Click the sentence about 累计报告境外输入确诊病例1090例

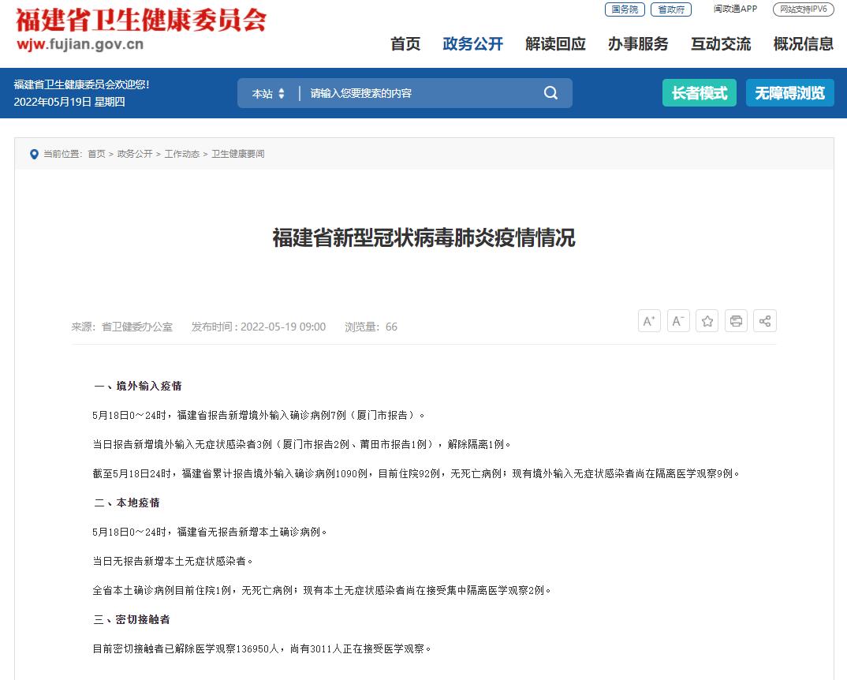[x=416, y=473]
